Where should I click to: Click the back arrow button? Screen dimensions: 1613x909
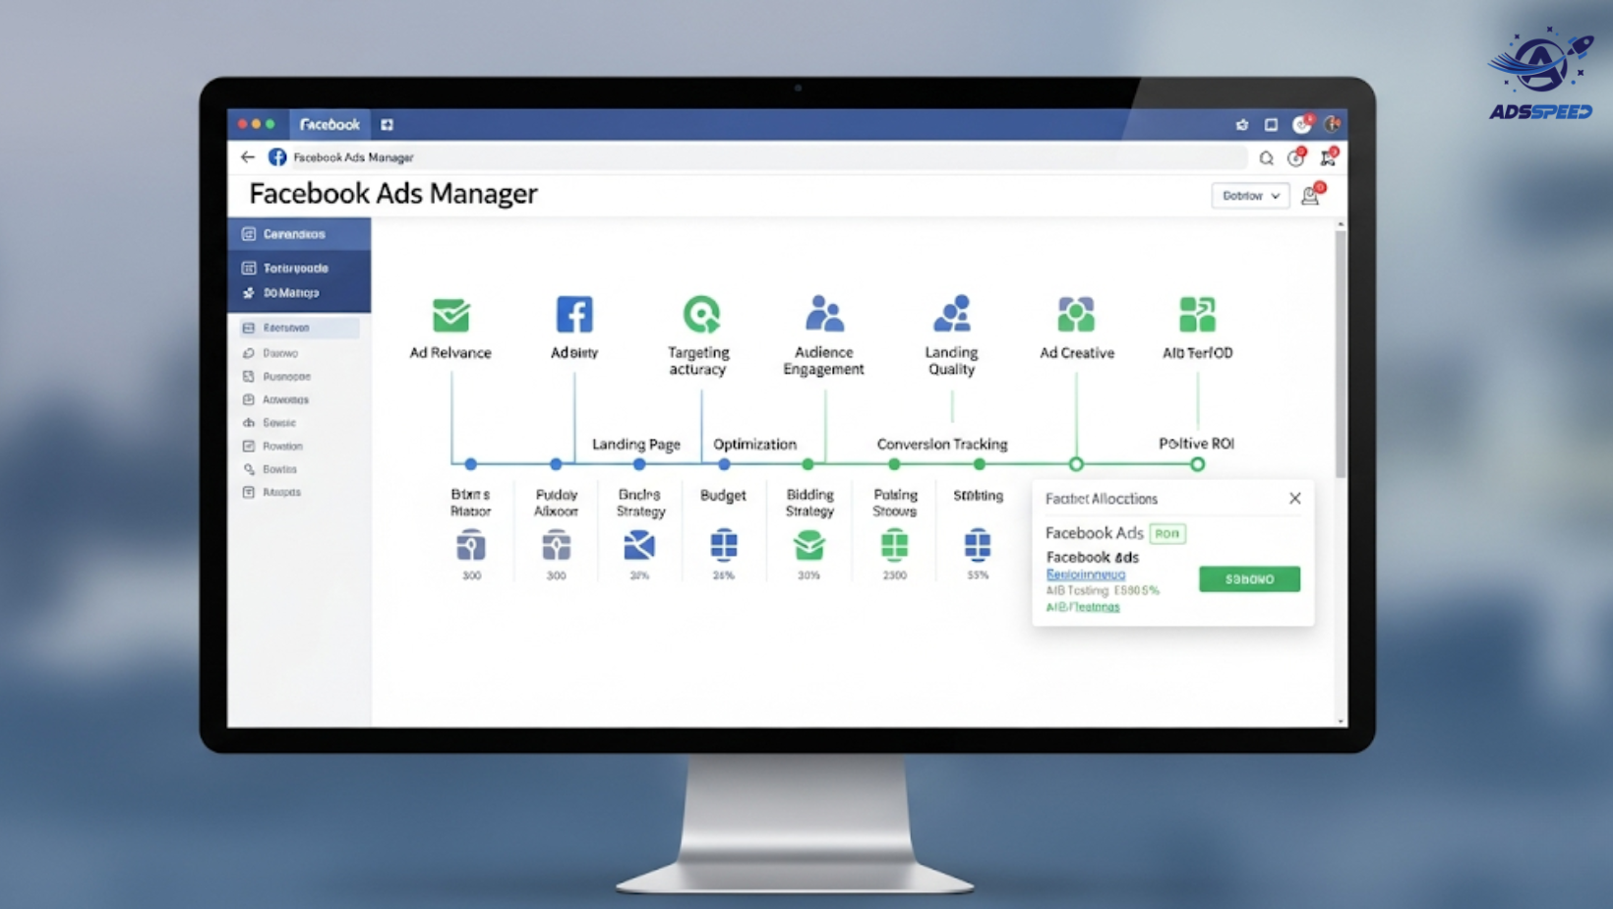point(248,157)
